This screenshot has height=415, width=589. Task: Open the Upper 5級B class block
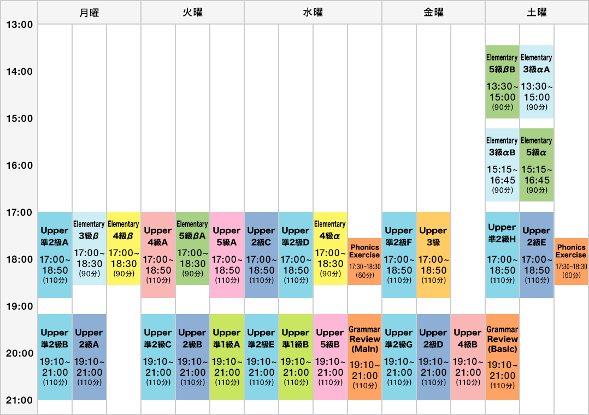330,357
